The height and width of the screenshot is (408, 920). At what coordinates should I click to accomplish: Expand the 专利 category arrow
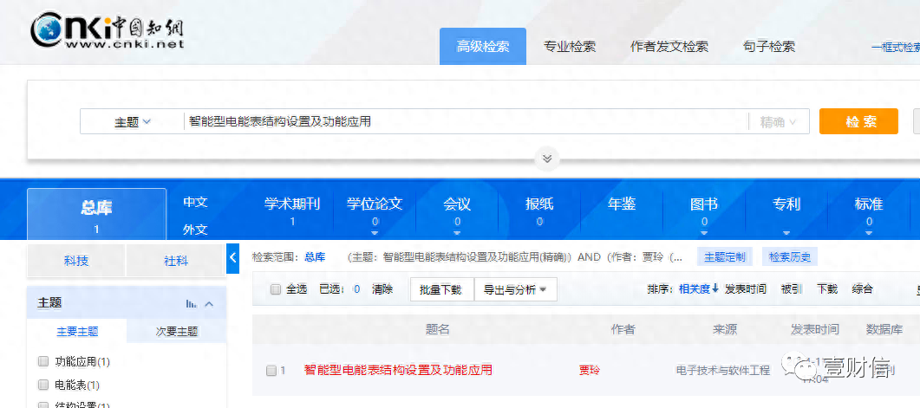pyautogui.click(x=786, y=233)
